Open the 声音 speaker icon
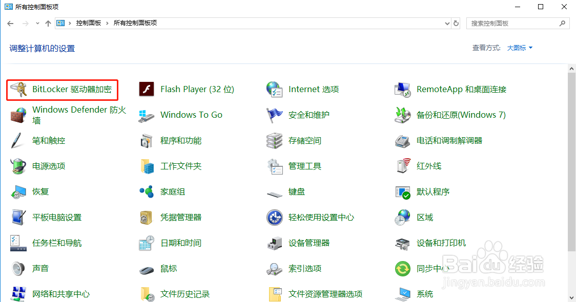576x302 pixels. pyautogui.click(x=18, y=269)
